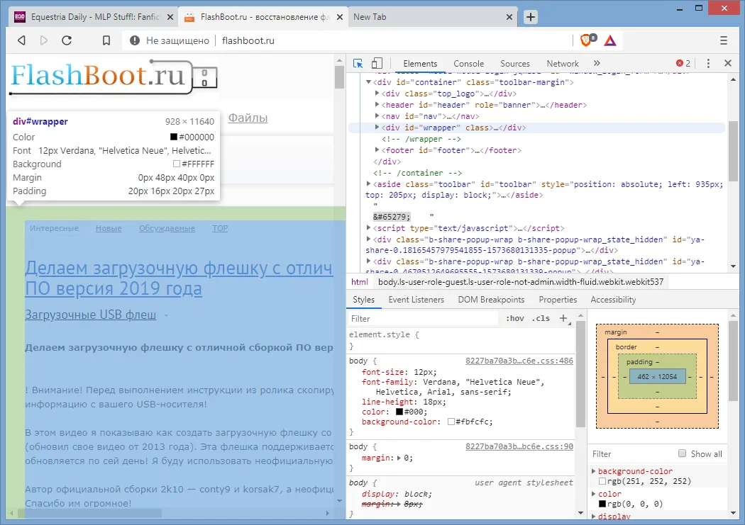Switch to the Sources panel tab
The height and width of the screenshot is (525, 745).
pos(514,64)
